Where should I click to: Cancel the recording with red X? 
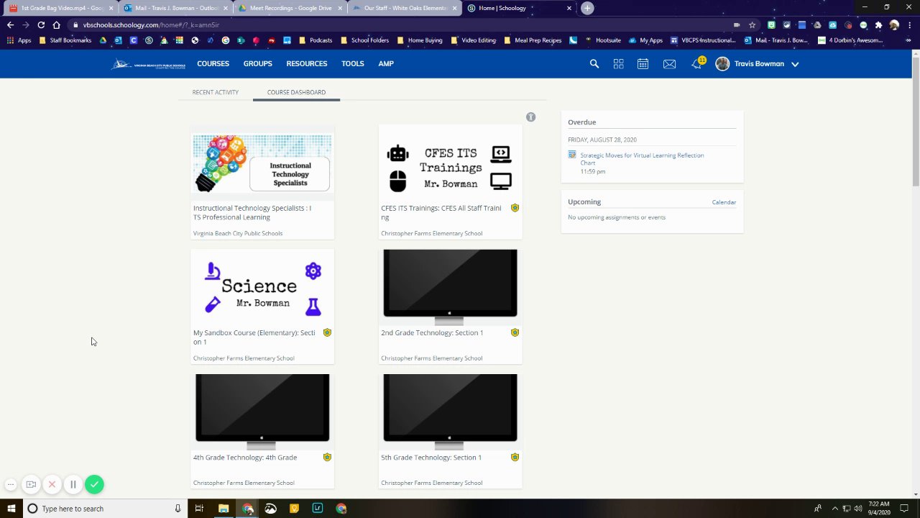click(52, 484)
